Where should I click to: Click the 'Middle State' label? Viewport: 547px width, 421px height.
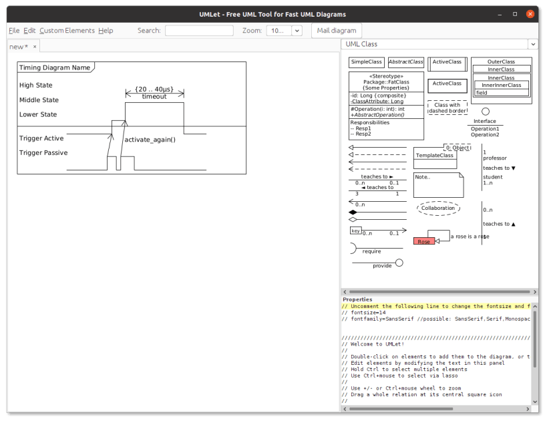(39, 100)
